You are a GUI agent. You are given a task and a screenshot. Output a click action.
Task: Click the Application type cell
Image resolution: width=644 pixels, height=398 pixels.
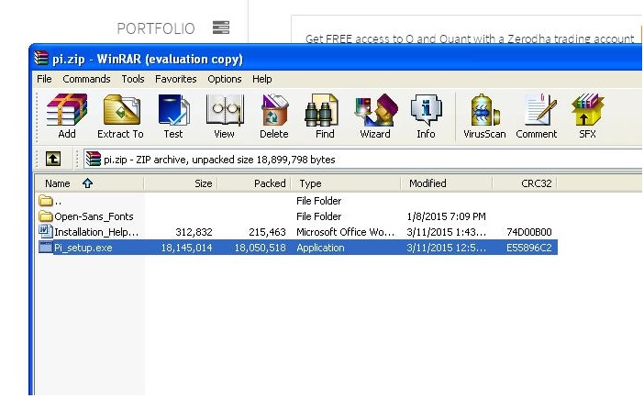(x=320, y=248)
